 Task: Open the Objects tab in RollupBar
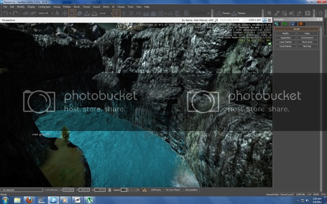click(277, 24)
